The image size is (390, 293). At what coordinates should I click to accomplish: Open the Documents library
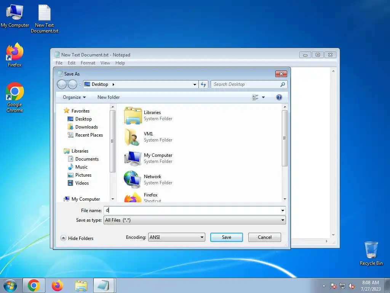(87, 159)
